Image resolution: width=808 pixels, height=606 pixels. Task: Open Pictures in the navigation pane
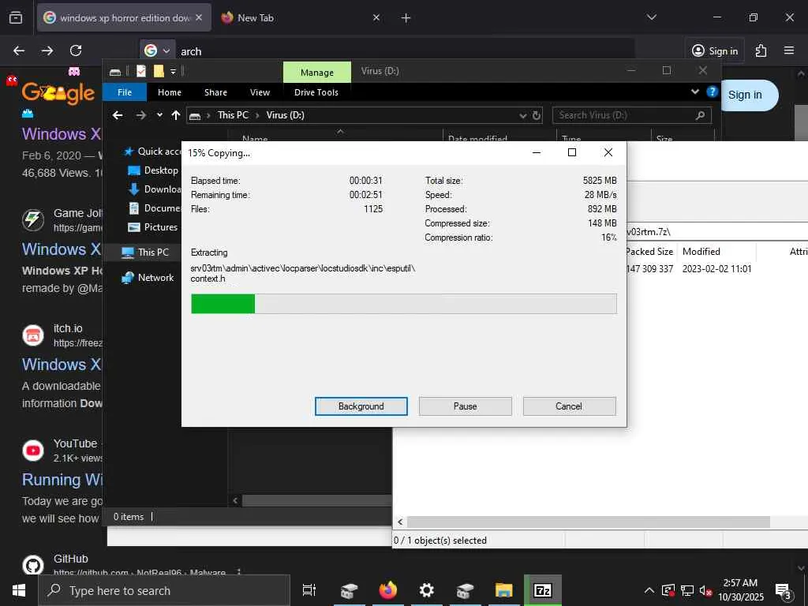point(154,227)
